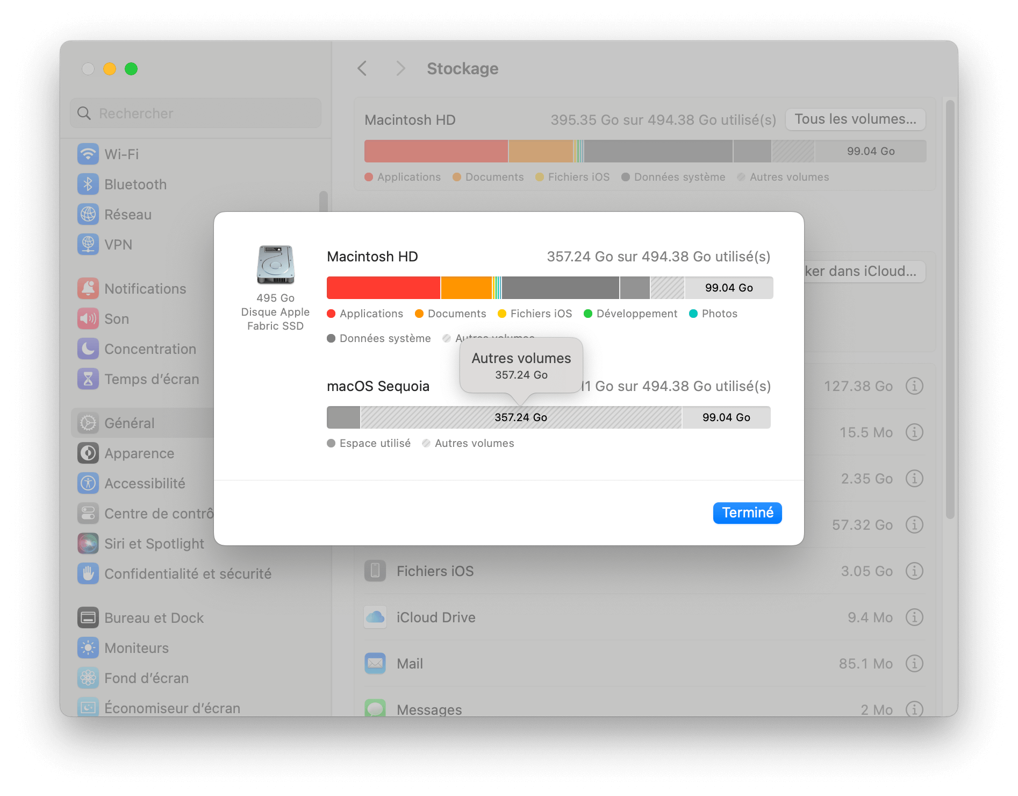The width and height of the screenshot is (1018, 796).
Task: Click the iCloud Drive cloud icon
Action: tap(375, 617)
